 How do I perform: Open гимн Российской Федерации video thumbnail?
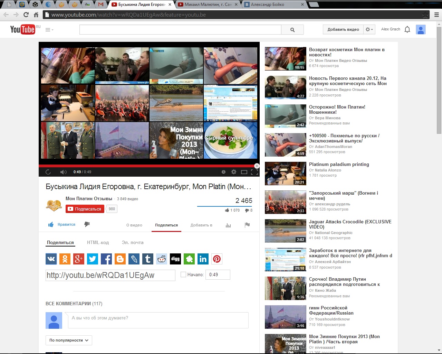[285, 317]
